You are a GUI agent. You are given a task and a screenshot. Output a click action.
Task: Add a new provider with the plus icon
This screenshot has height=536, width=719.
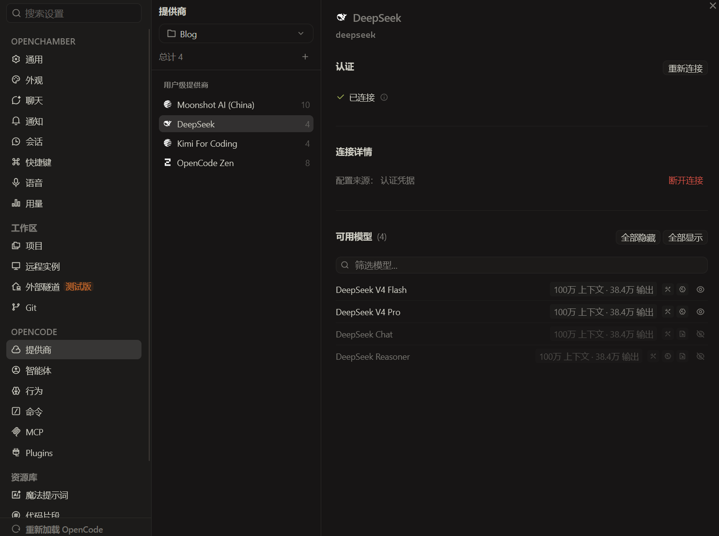305,57
